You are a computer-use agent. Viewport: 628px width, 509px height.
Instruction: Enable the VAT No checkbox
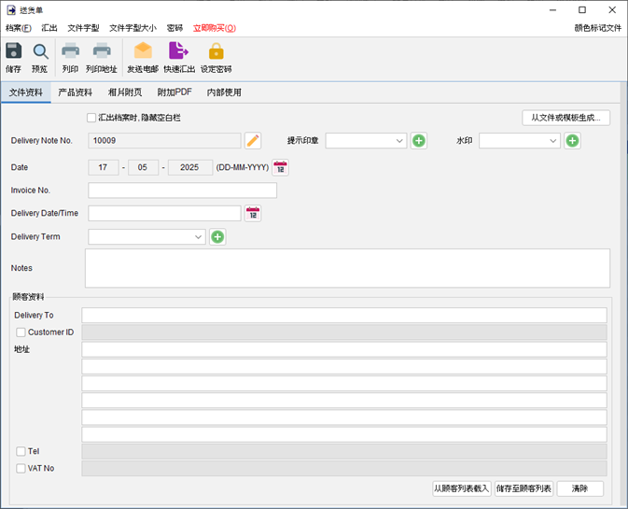tap(21, 468)
